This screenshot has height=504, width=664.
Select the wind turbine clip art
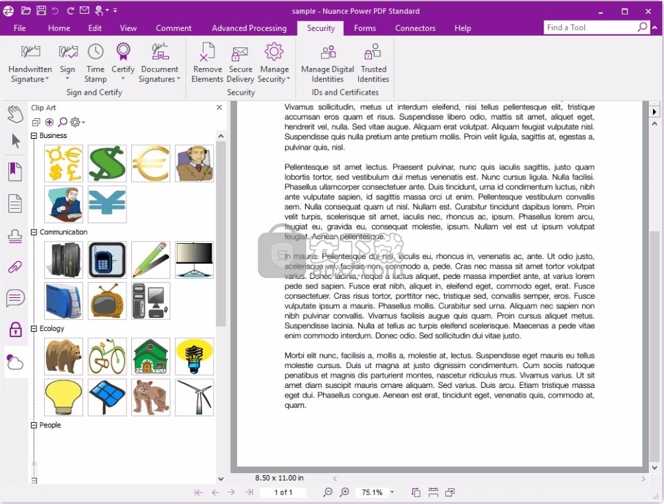[x=195, y=397]
